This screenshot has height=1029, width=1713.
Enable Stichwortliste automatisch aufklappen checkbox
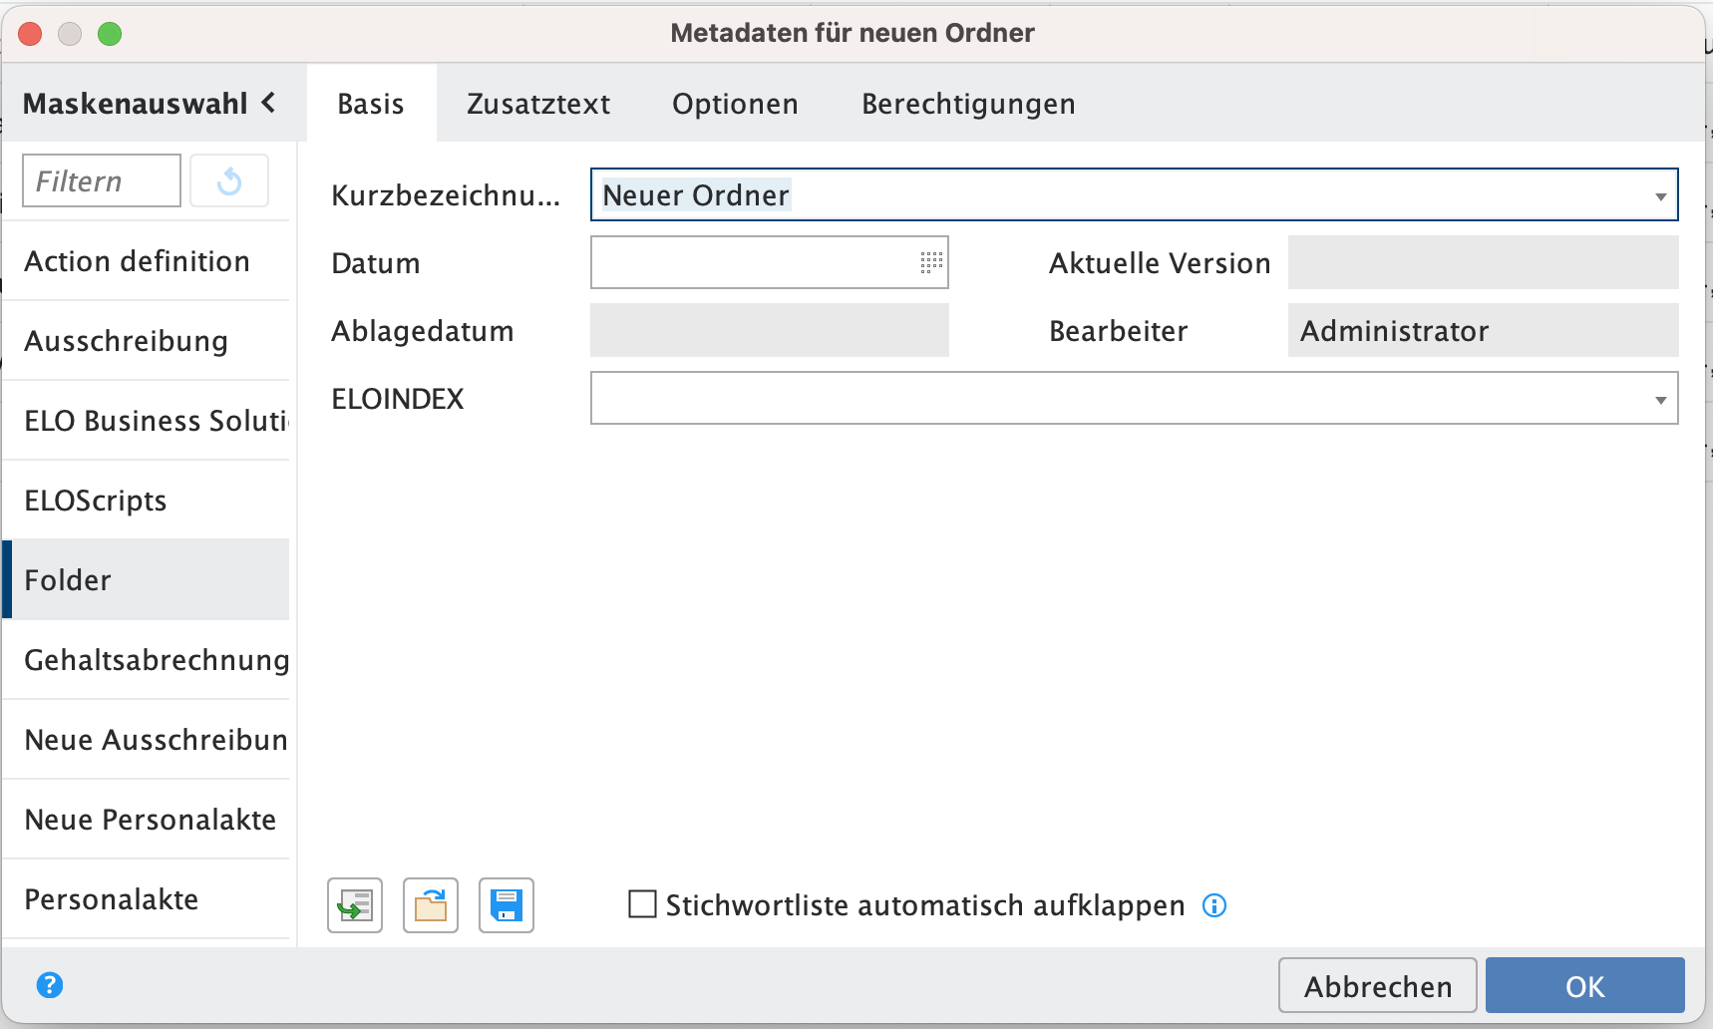pyautogui.click(x=643, y=904)
